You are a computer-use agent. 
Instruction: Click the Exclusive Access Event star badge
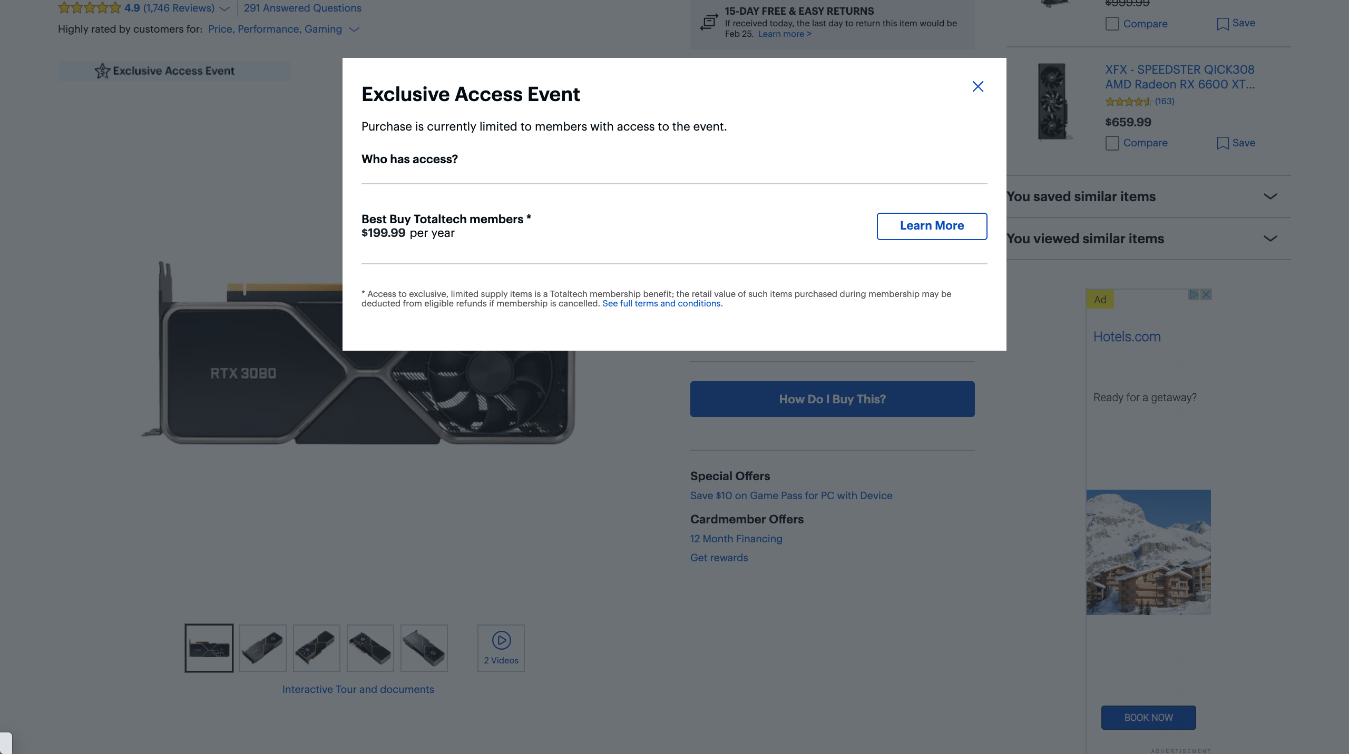coord(173,71)
